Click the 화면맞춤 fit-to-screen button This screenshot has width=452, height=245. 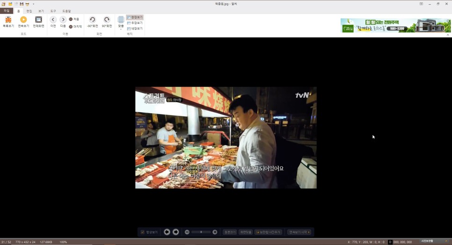(x=246, y=232)
